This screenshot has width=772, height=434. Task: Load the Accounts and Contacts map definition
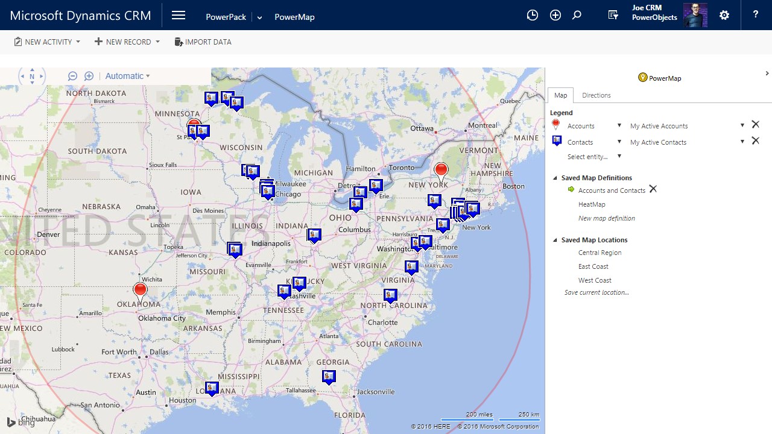point(612,190)
